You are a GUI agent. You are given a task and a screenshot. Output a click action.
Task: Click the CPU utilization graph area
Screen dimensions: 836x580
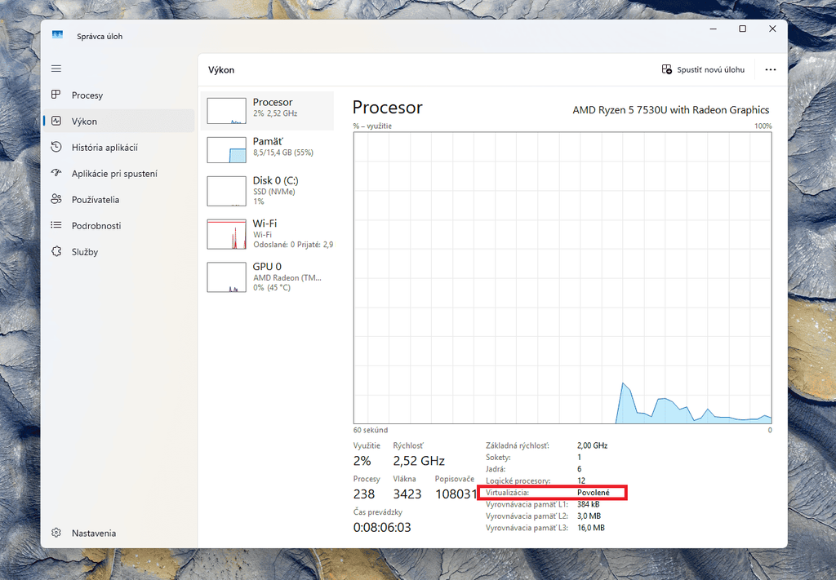[x=563, y=278]
